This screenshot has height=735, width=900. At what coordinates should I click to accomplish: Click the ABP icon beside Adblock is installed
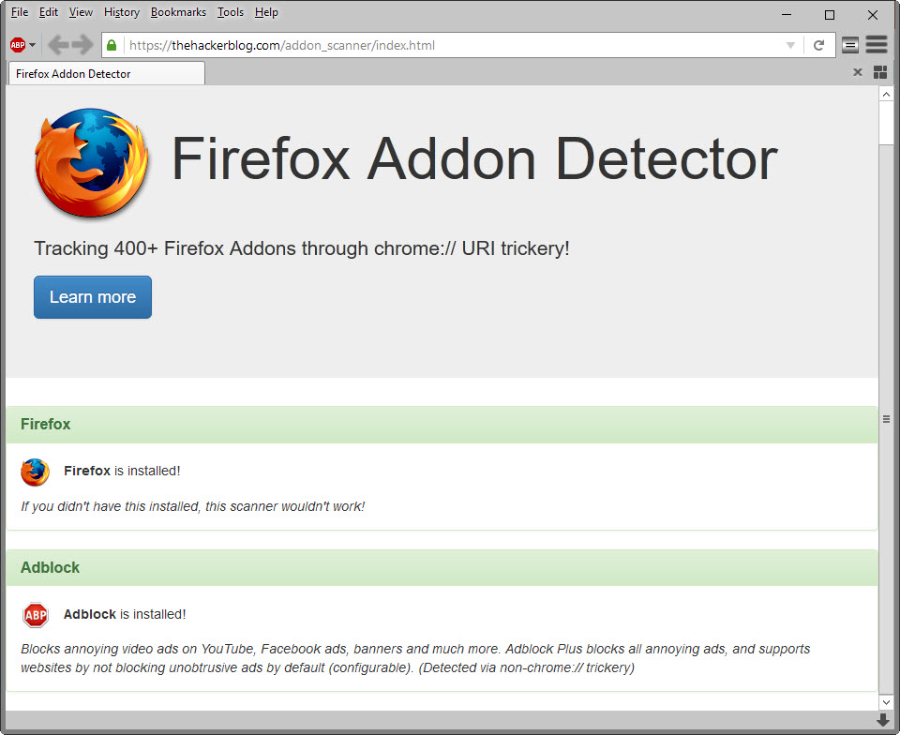coord(36,615)
